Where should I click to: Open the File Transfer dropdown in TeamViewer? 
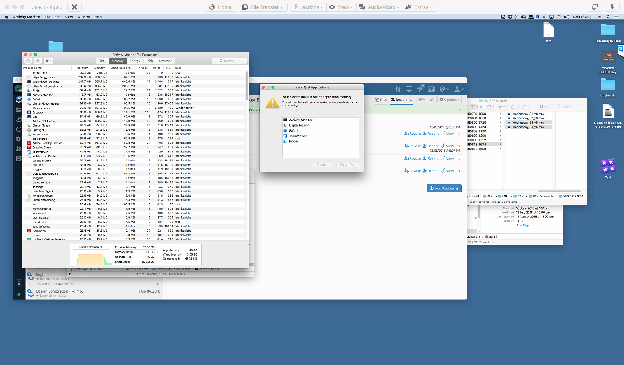coord(263,7)
